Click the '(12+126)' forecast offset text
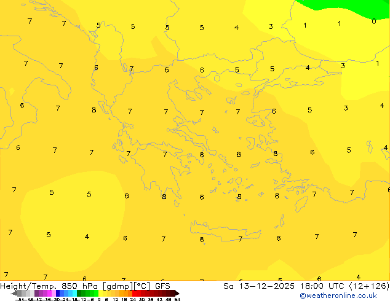 pos(370,286)
